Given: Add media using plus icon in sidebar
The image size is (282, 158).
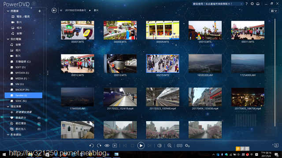Looking at the screenshot, I should click(40, 11).
